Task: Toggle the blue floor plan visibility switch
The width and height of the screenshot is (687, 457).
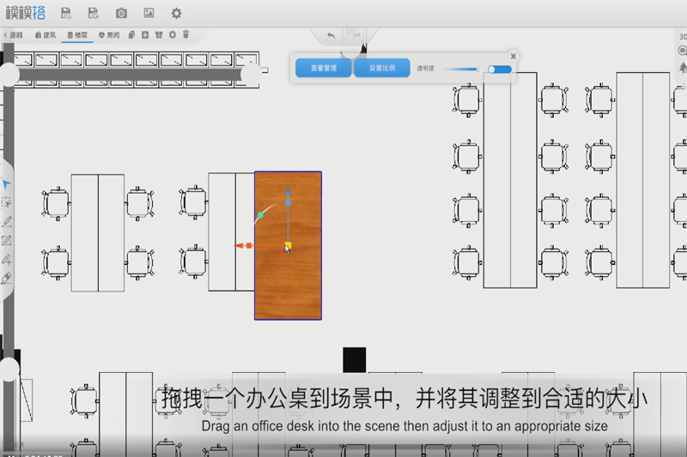Action: [497, 69]
